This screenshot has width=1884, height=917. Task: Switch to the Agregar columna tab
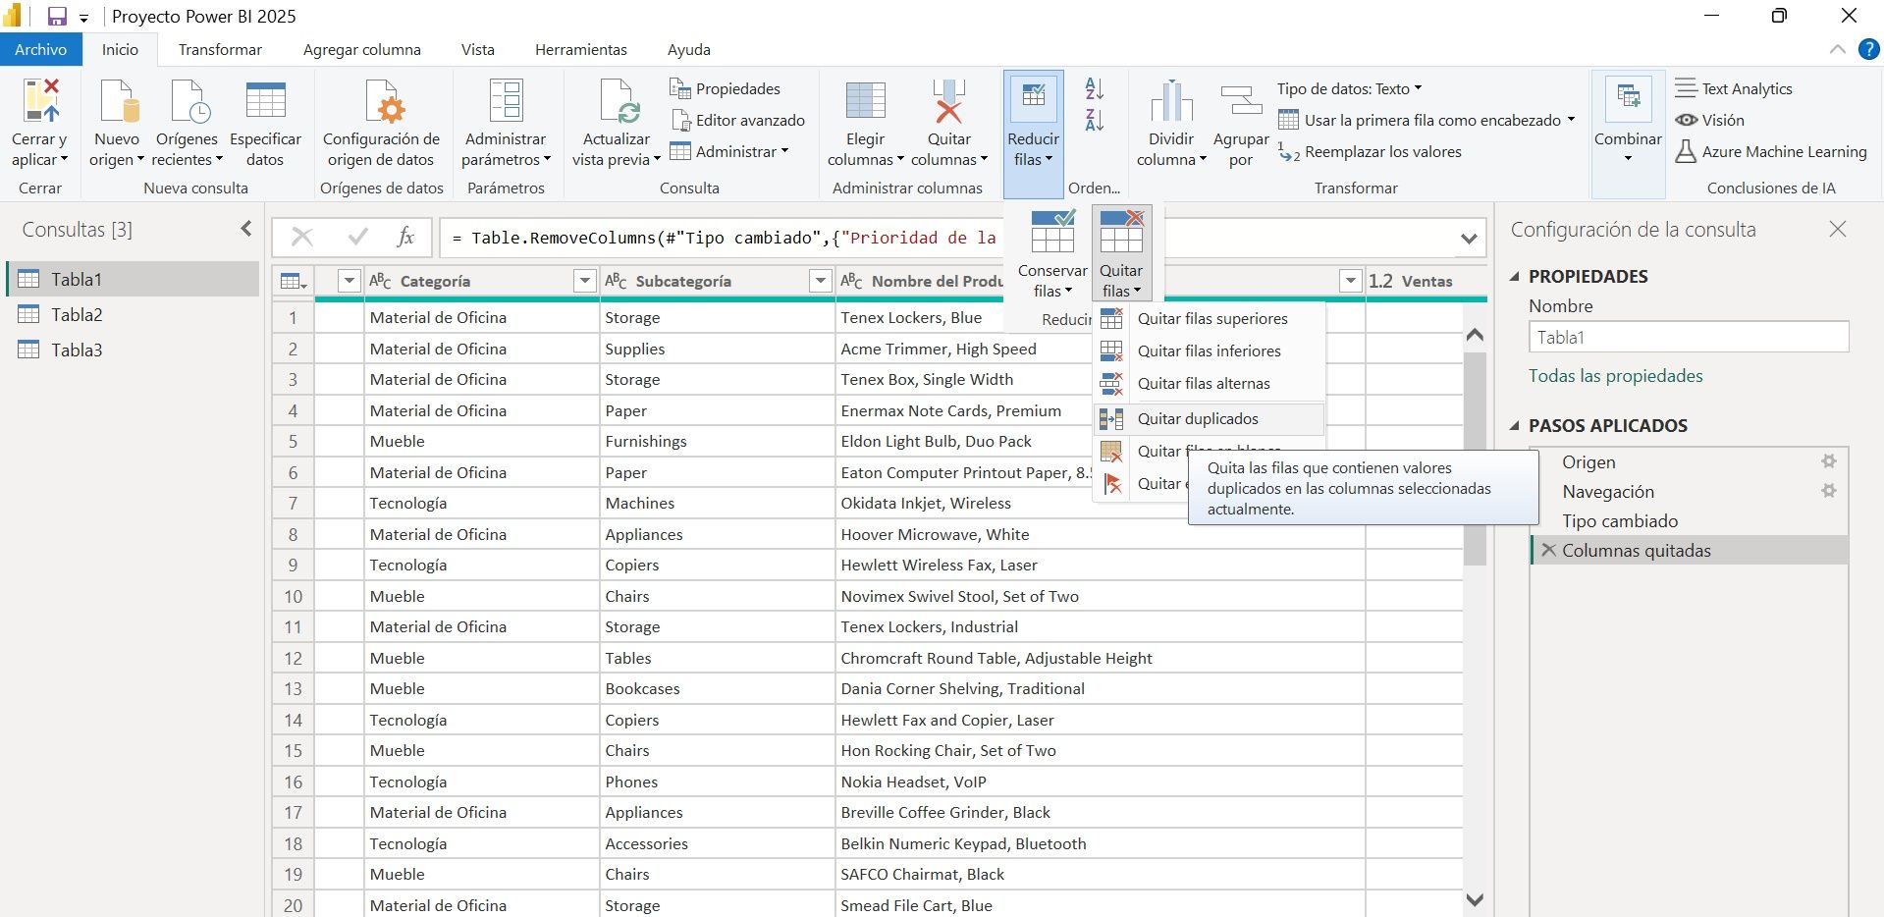(x=362, y=49)
